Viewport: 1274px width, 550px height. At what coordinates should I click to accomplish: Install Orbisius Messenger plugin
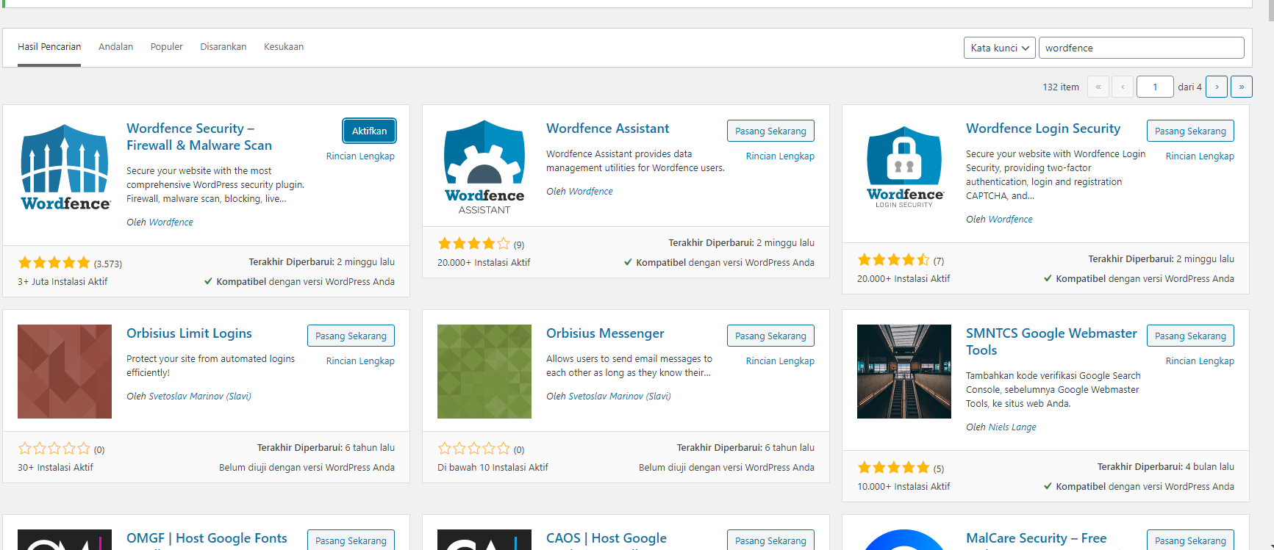[770, 336]
